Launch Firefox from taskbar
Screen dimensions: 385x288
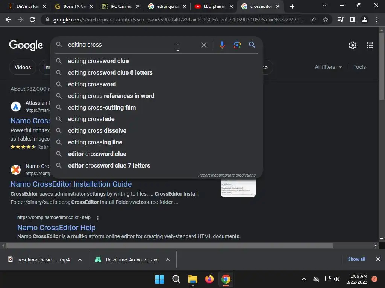[209, 279]
